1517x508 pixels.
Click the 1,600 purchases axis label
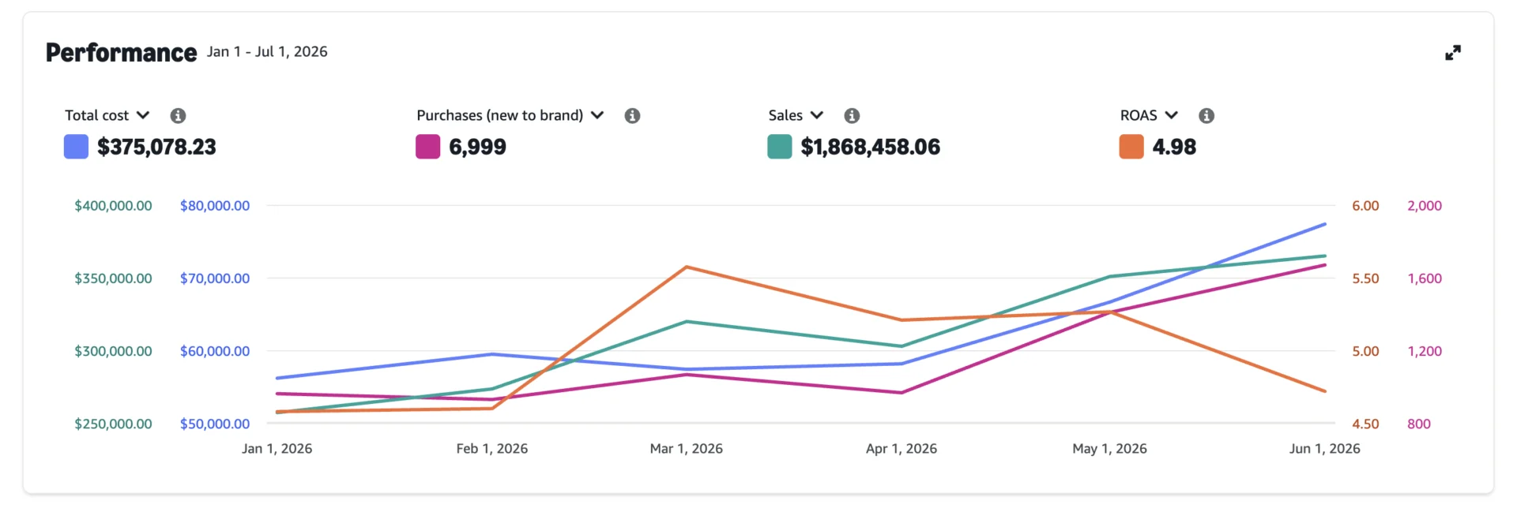tap(1425, 278)
